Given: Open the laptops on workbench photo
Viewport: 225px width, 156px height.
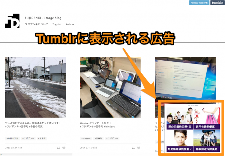Looking at the screenshot, I should (110, 87).
